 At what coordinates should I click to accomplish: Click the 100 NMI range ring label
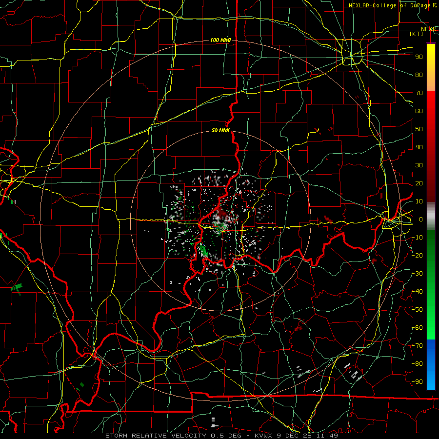pyautogui.click(x=220, y=40)
